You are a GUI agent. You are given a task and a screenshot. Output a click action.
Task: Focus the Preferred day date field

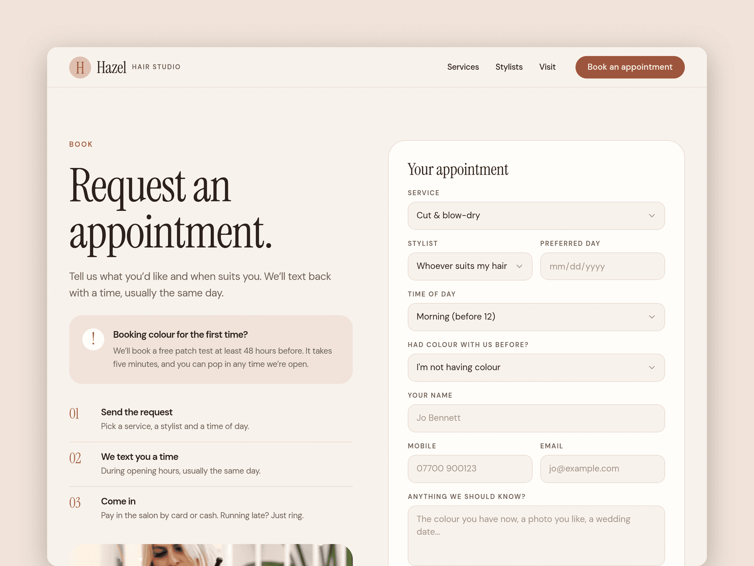[602, 266]
